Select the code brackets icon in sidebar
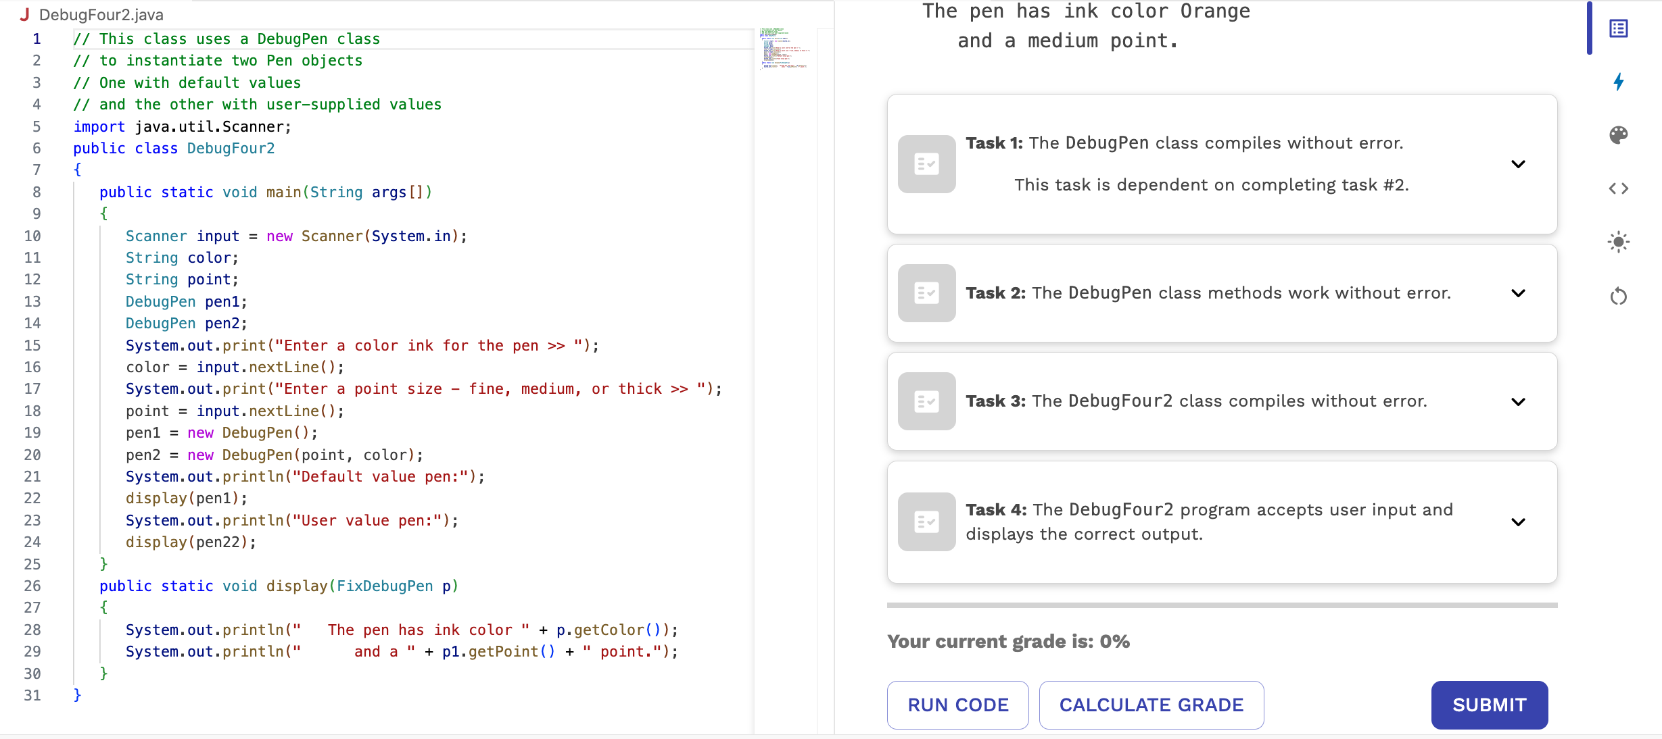Image resolution: width=1662 pixels, height=739 pixels. pyautogui.click(x=1619, y=188)
